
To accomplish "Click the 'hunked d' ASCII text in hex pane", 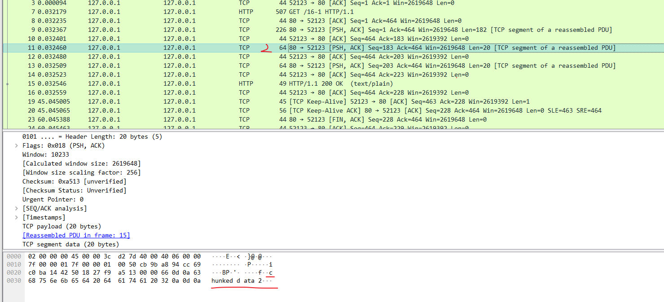I will click(x=226, y=280).
